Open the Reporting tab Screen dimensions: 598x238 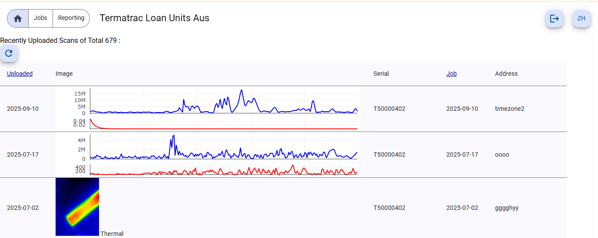(x=71, y=18)
